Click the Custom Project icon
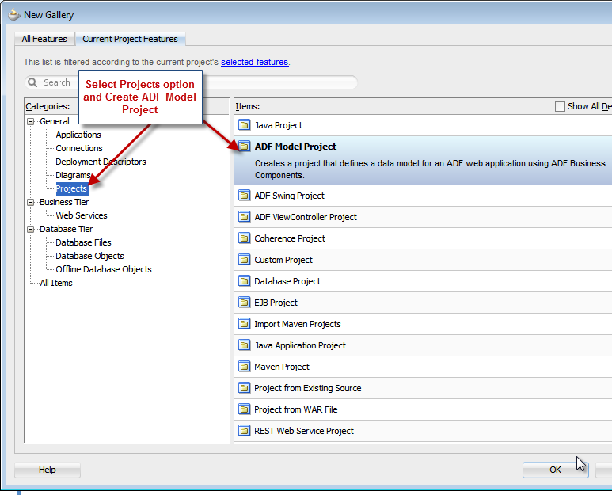Viewport: 612px width, 495px height. point(245,260)
